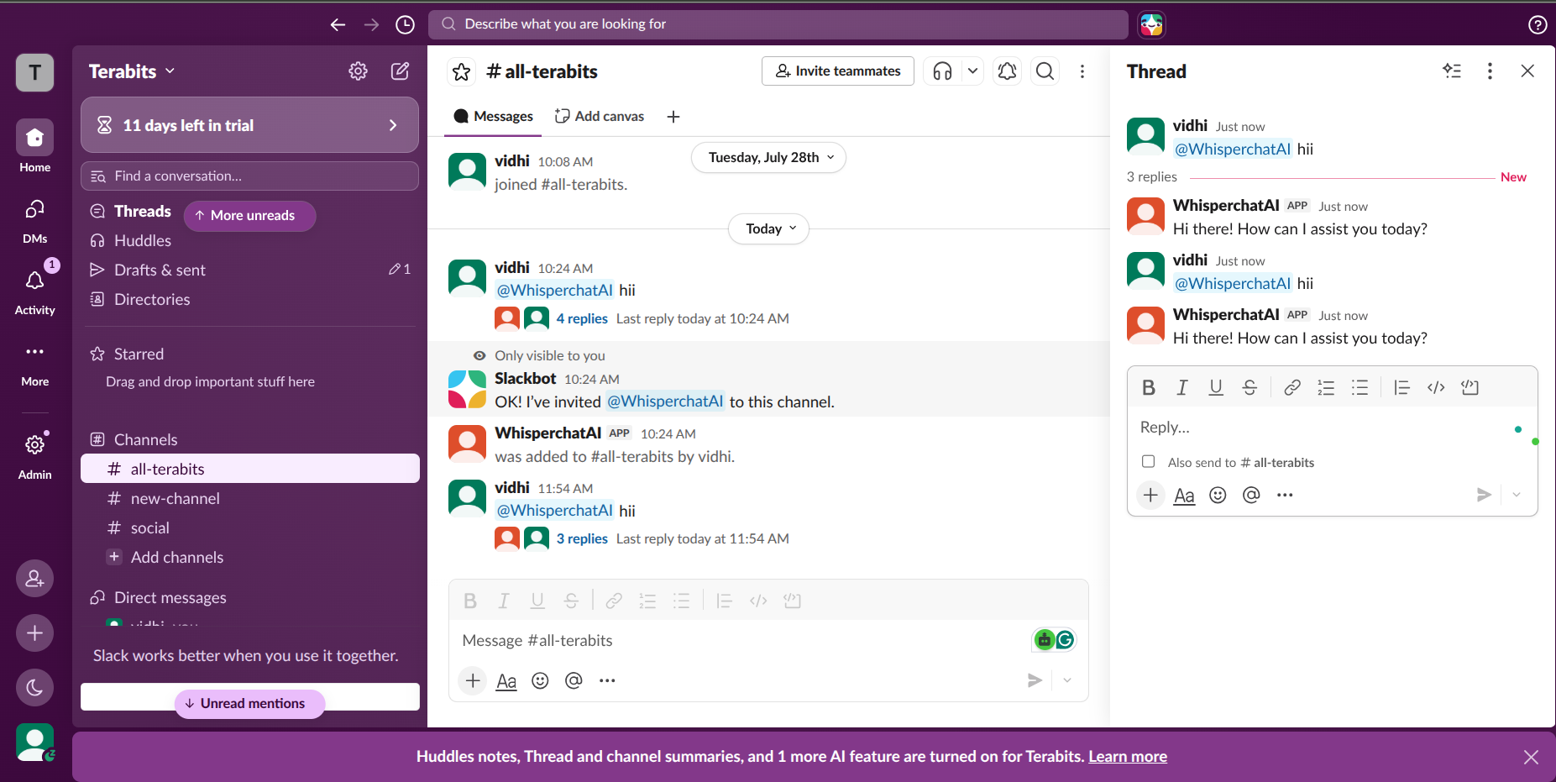Click Invite teammates button
This screenshot has width=1556, height=782.
[x=837, y=71]
